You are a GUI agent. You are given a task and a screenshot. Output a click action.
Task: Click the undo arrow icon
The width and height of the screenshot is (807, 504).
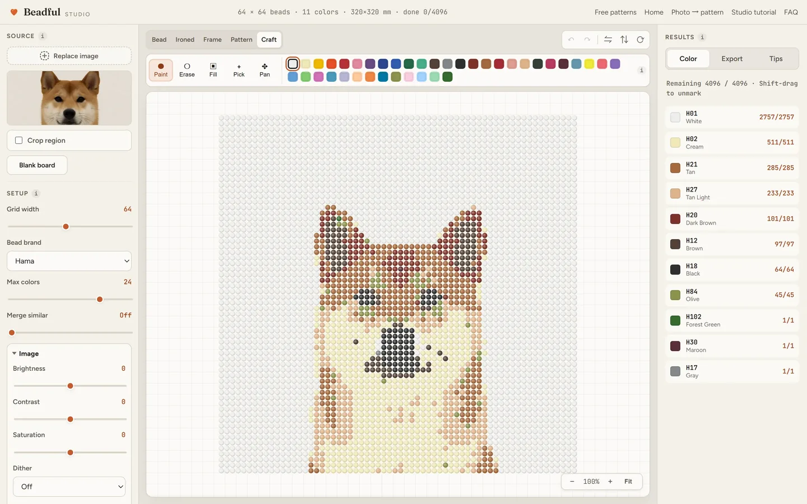571,40
